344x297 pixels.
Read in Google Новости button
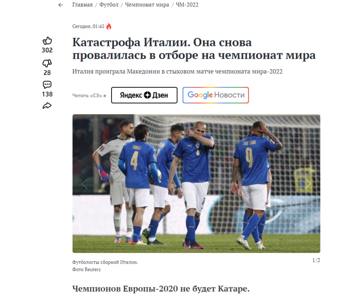(x=216, y=95)
